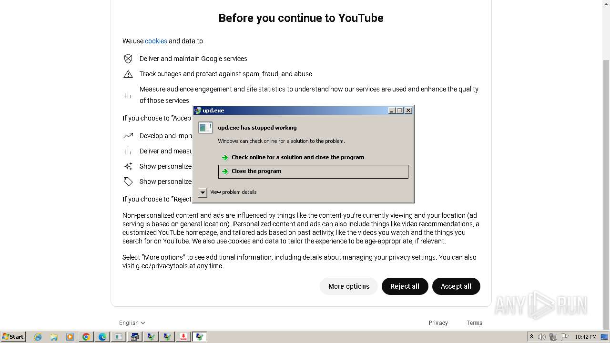Open the network tray icon
The height and width of the screenshot is (343, 610).
point(553,337)
